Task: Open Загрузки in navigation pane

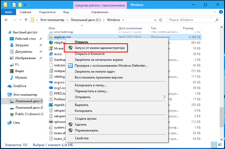Action: [22, 45]
